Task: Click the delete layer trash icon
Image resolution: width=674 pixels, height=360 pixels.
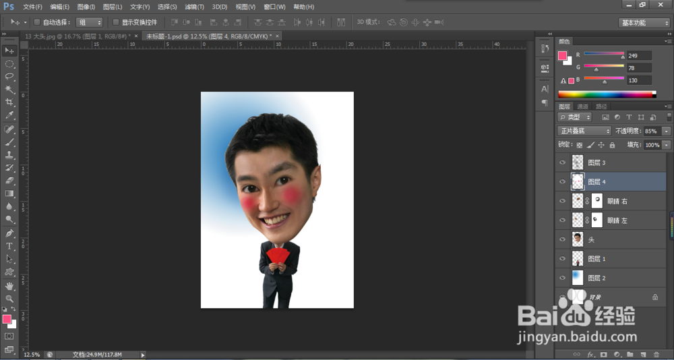Action: [656, 354]
